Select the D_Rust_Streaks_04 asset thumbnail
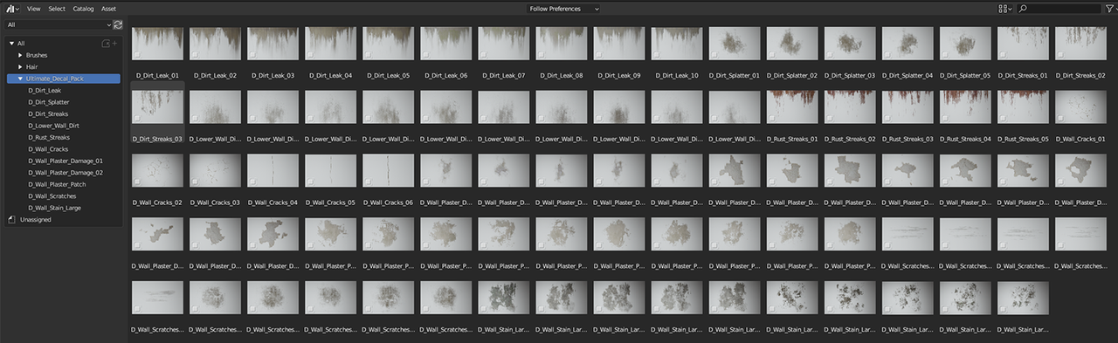This screenshot has height=343, width=1118. click(964, 107)
